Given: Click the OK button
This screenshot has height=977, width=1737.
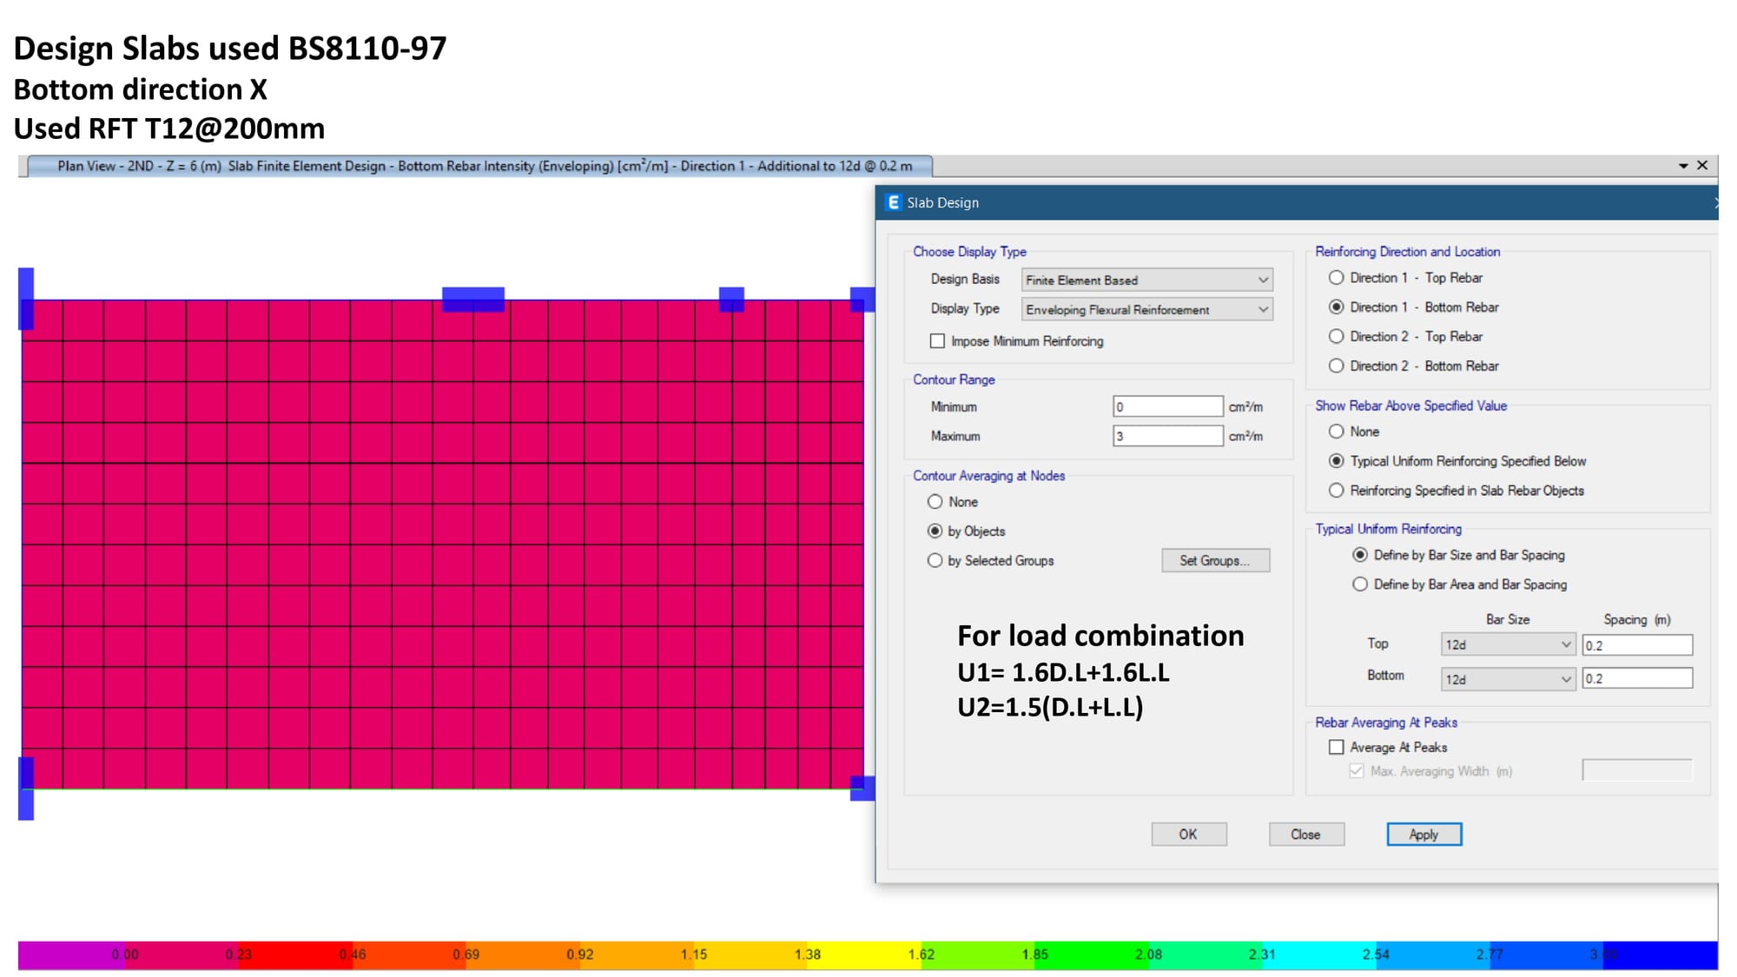Looking at the screenshot, I should tap(1188, 834).
